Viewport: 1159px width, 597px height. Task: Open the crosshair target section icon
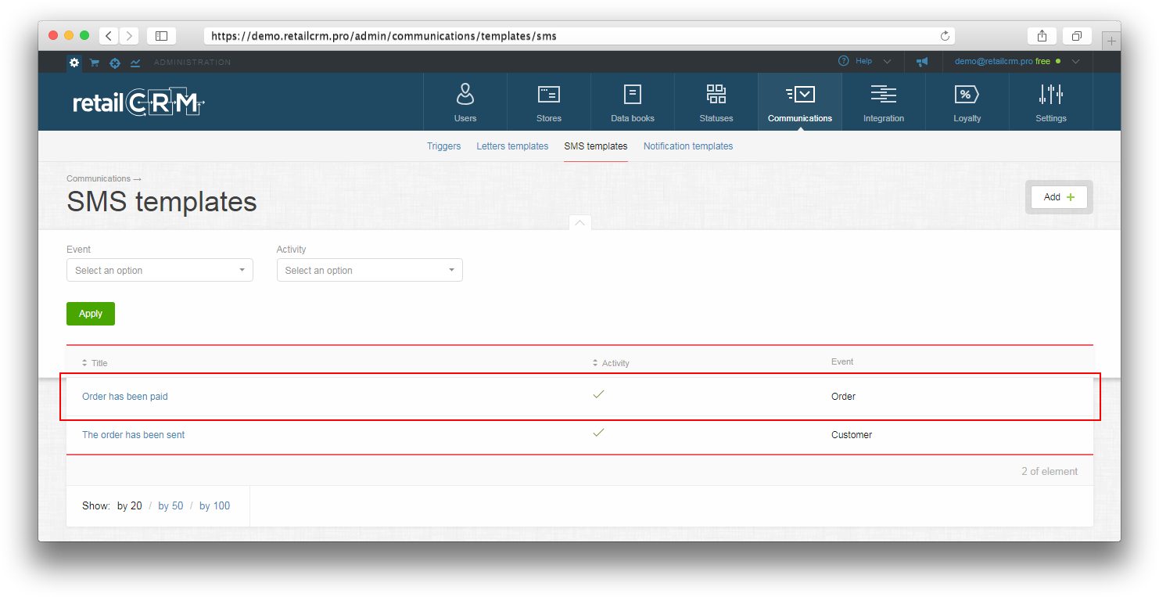(115, 63)
